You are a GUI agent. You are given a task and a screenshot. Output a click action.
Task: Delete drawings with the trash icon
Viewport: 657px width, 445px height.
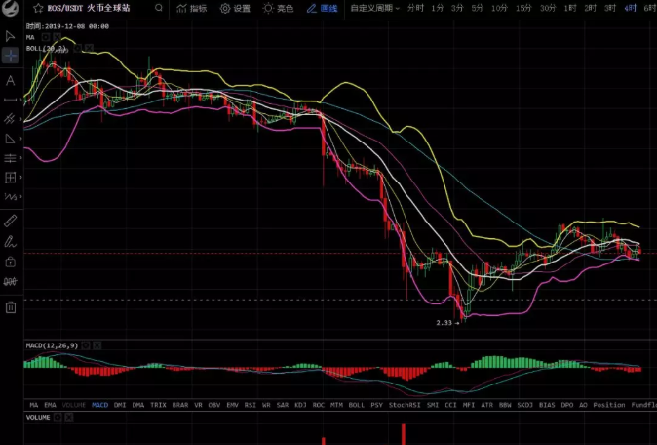[11, 307]
